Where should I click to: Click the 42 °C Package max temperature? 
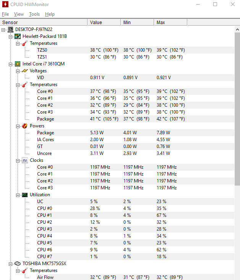pos(170,119)
